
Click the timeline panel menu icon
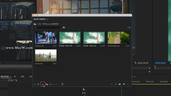click(134, 77)
